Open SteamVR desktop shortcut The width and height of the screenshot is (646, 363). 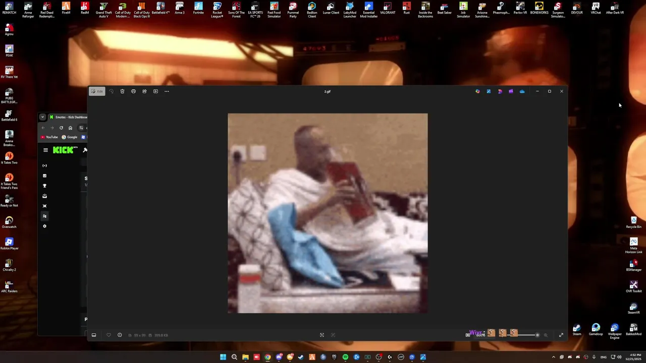(634, 308)
